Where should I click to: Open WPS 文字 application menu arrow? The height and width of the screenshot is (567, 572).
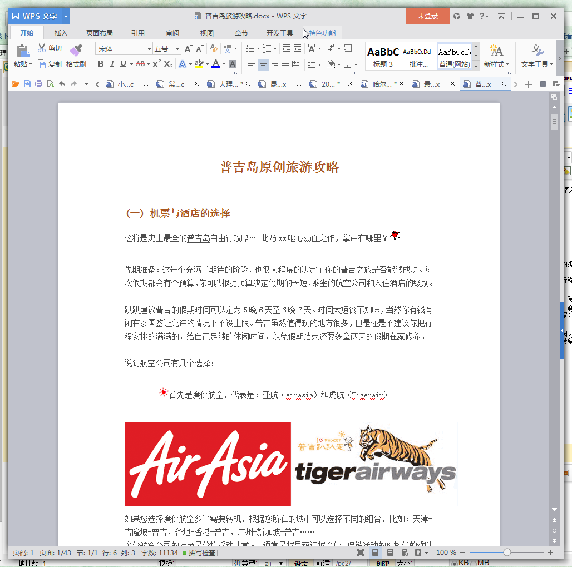pos(66,16)
